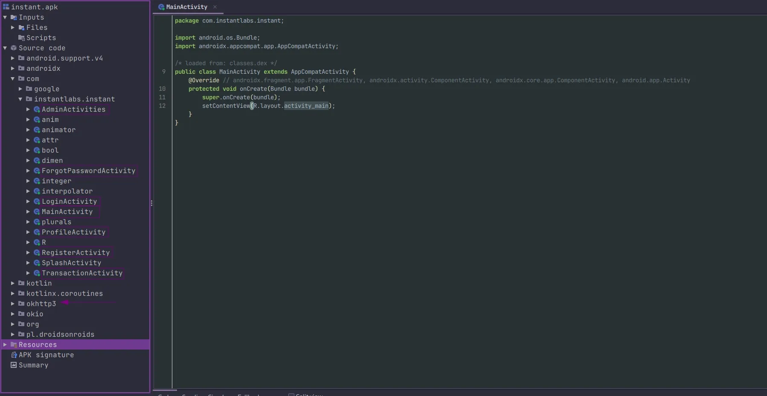Select the kotlinx.coroutines tree label

[65, 294]
